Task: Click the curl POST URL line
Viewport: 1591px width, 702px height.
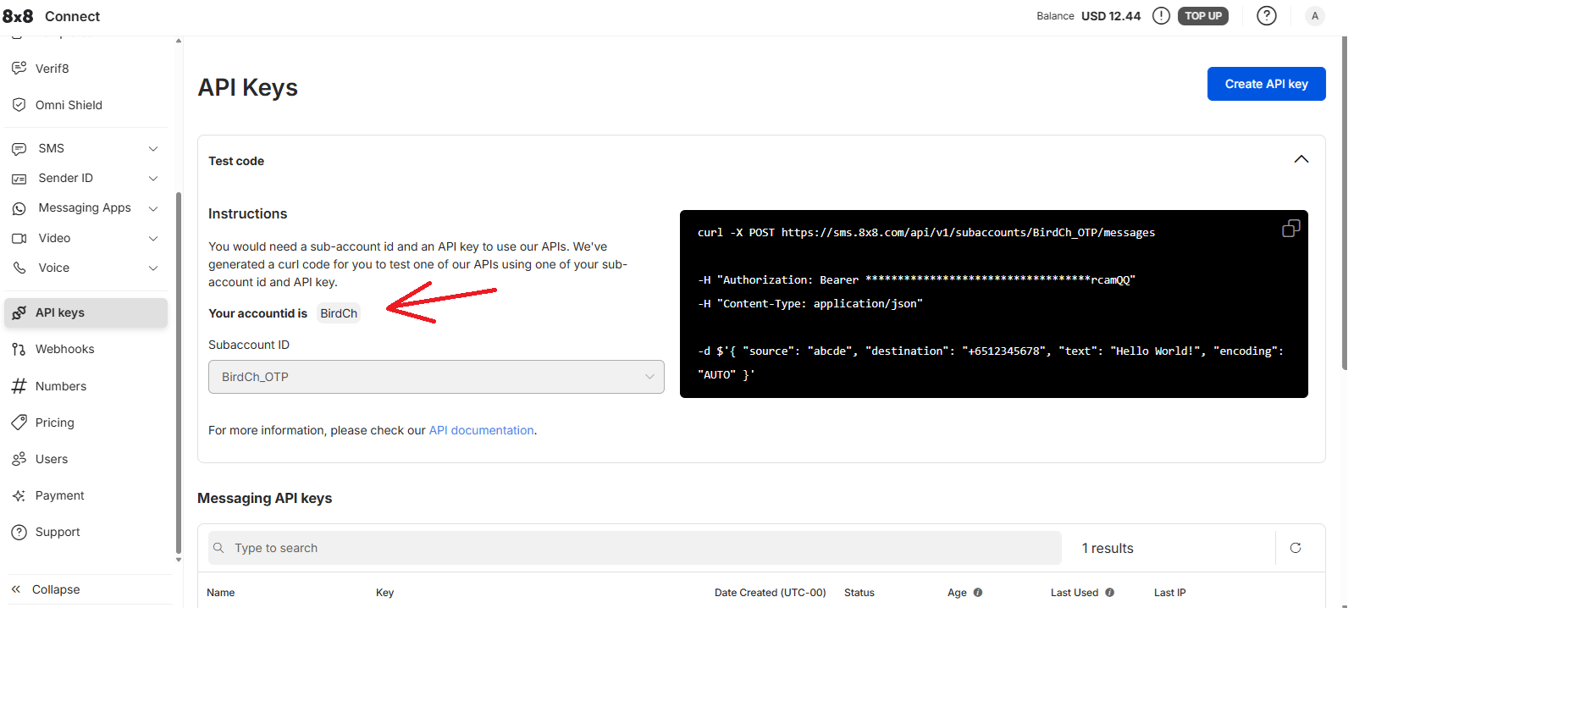Action: click(926, 232)
